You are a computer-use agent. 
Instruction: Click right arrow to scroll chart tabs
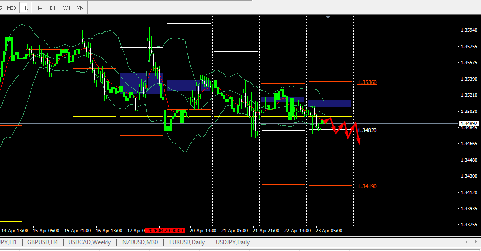point(476,242)
